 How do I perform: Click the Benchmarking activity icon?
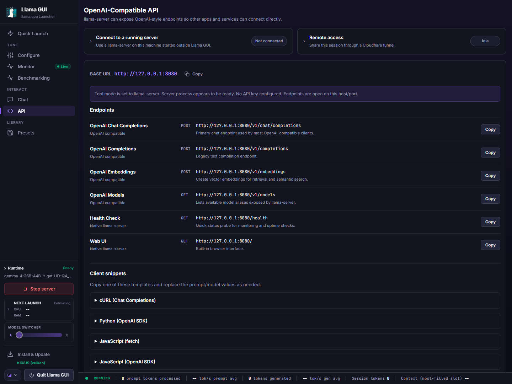pos(10,78)
